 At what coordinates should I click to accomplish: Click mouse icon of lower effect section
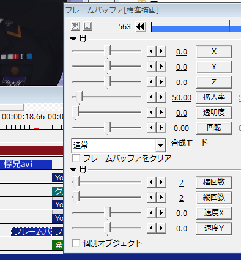pos(83,169)
